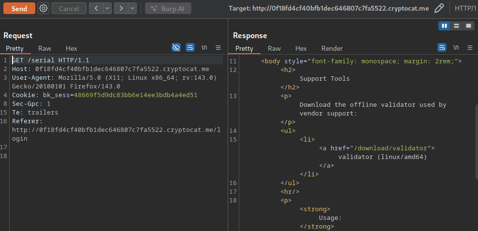Toggle line wrapping in Request panel
The image size is (478, 231).
pyautogui.click(x=190, y=47)
